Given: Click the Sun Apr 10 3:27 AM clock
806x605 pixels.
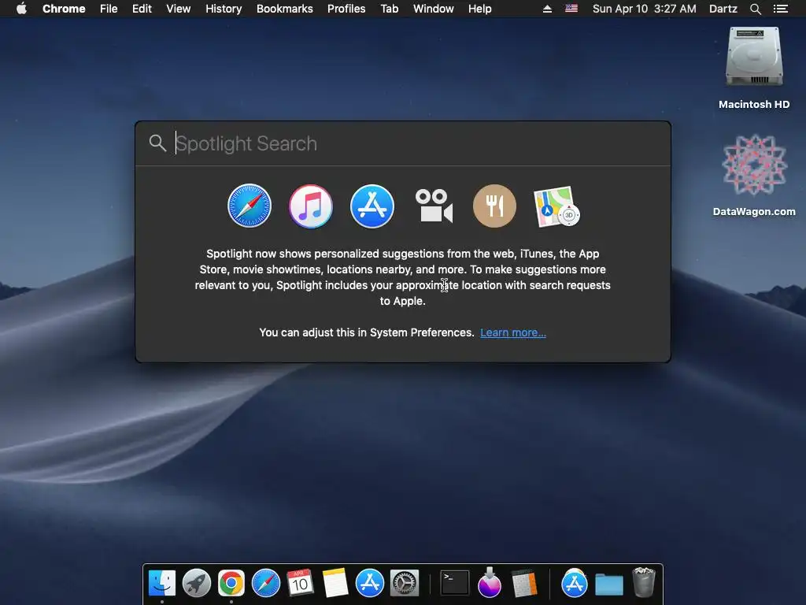Looking at the screenshot, I should (x=644, y=9).
